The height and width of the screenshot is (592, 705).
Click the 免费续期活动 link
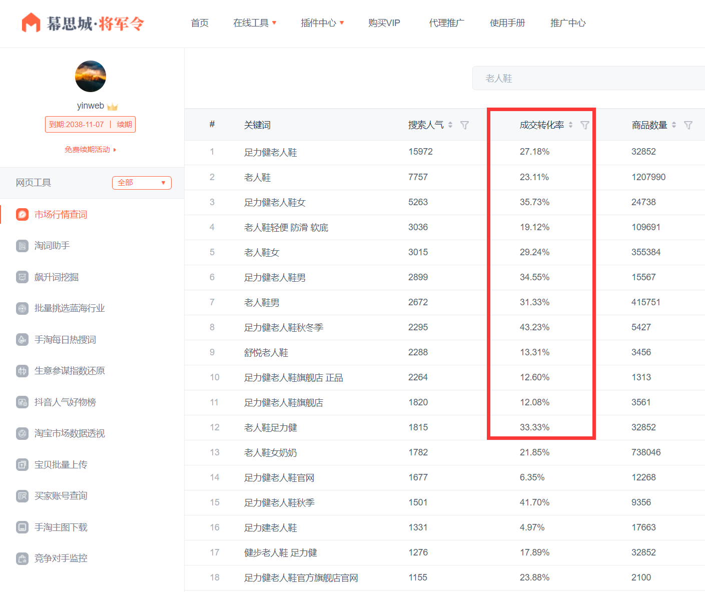90,150
